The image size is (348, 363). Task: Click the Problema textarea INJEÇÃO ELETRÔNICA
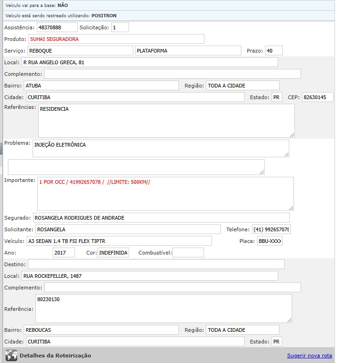tap(161, 148)
